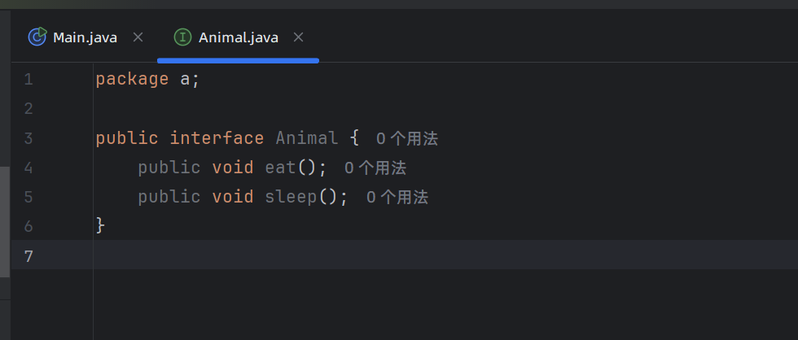Click the Animal.java interface file icon

pos(183,37)
